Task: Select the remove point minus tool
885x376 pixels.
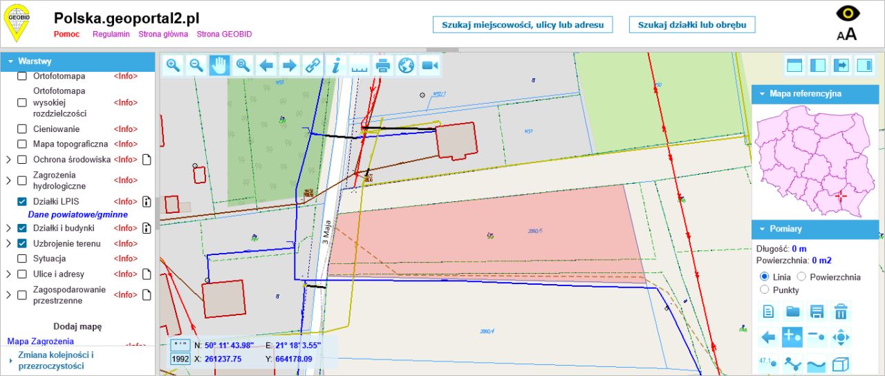Action: coord(817,337)
